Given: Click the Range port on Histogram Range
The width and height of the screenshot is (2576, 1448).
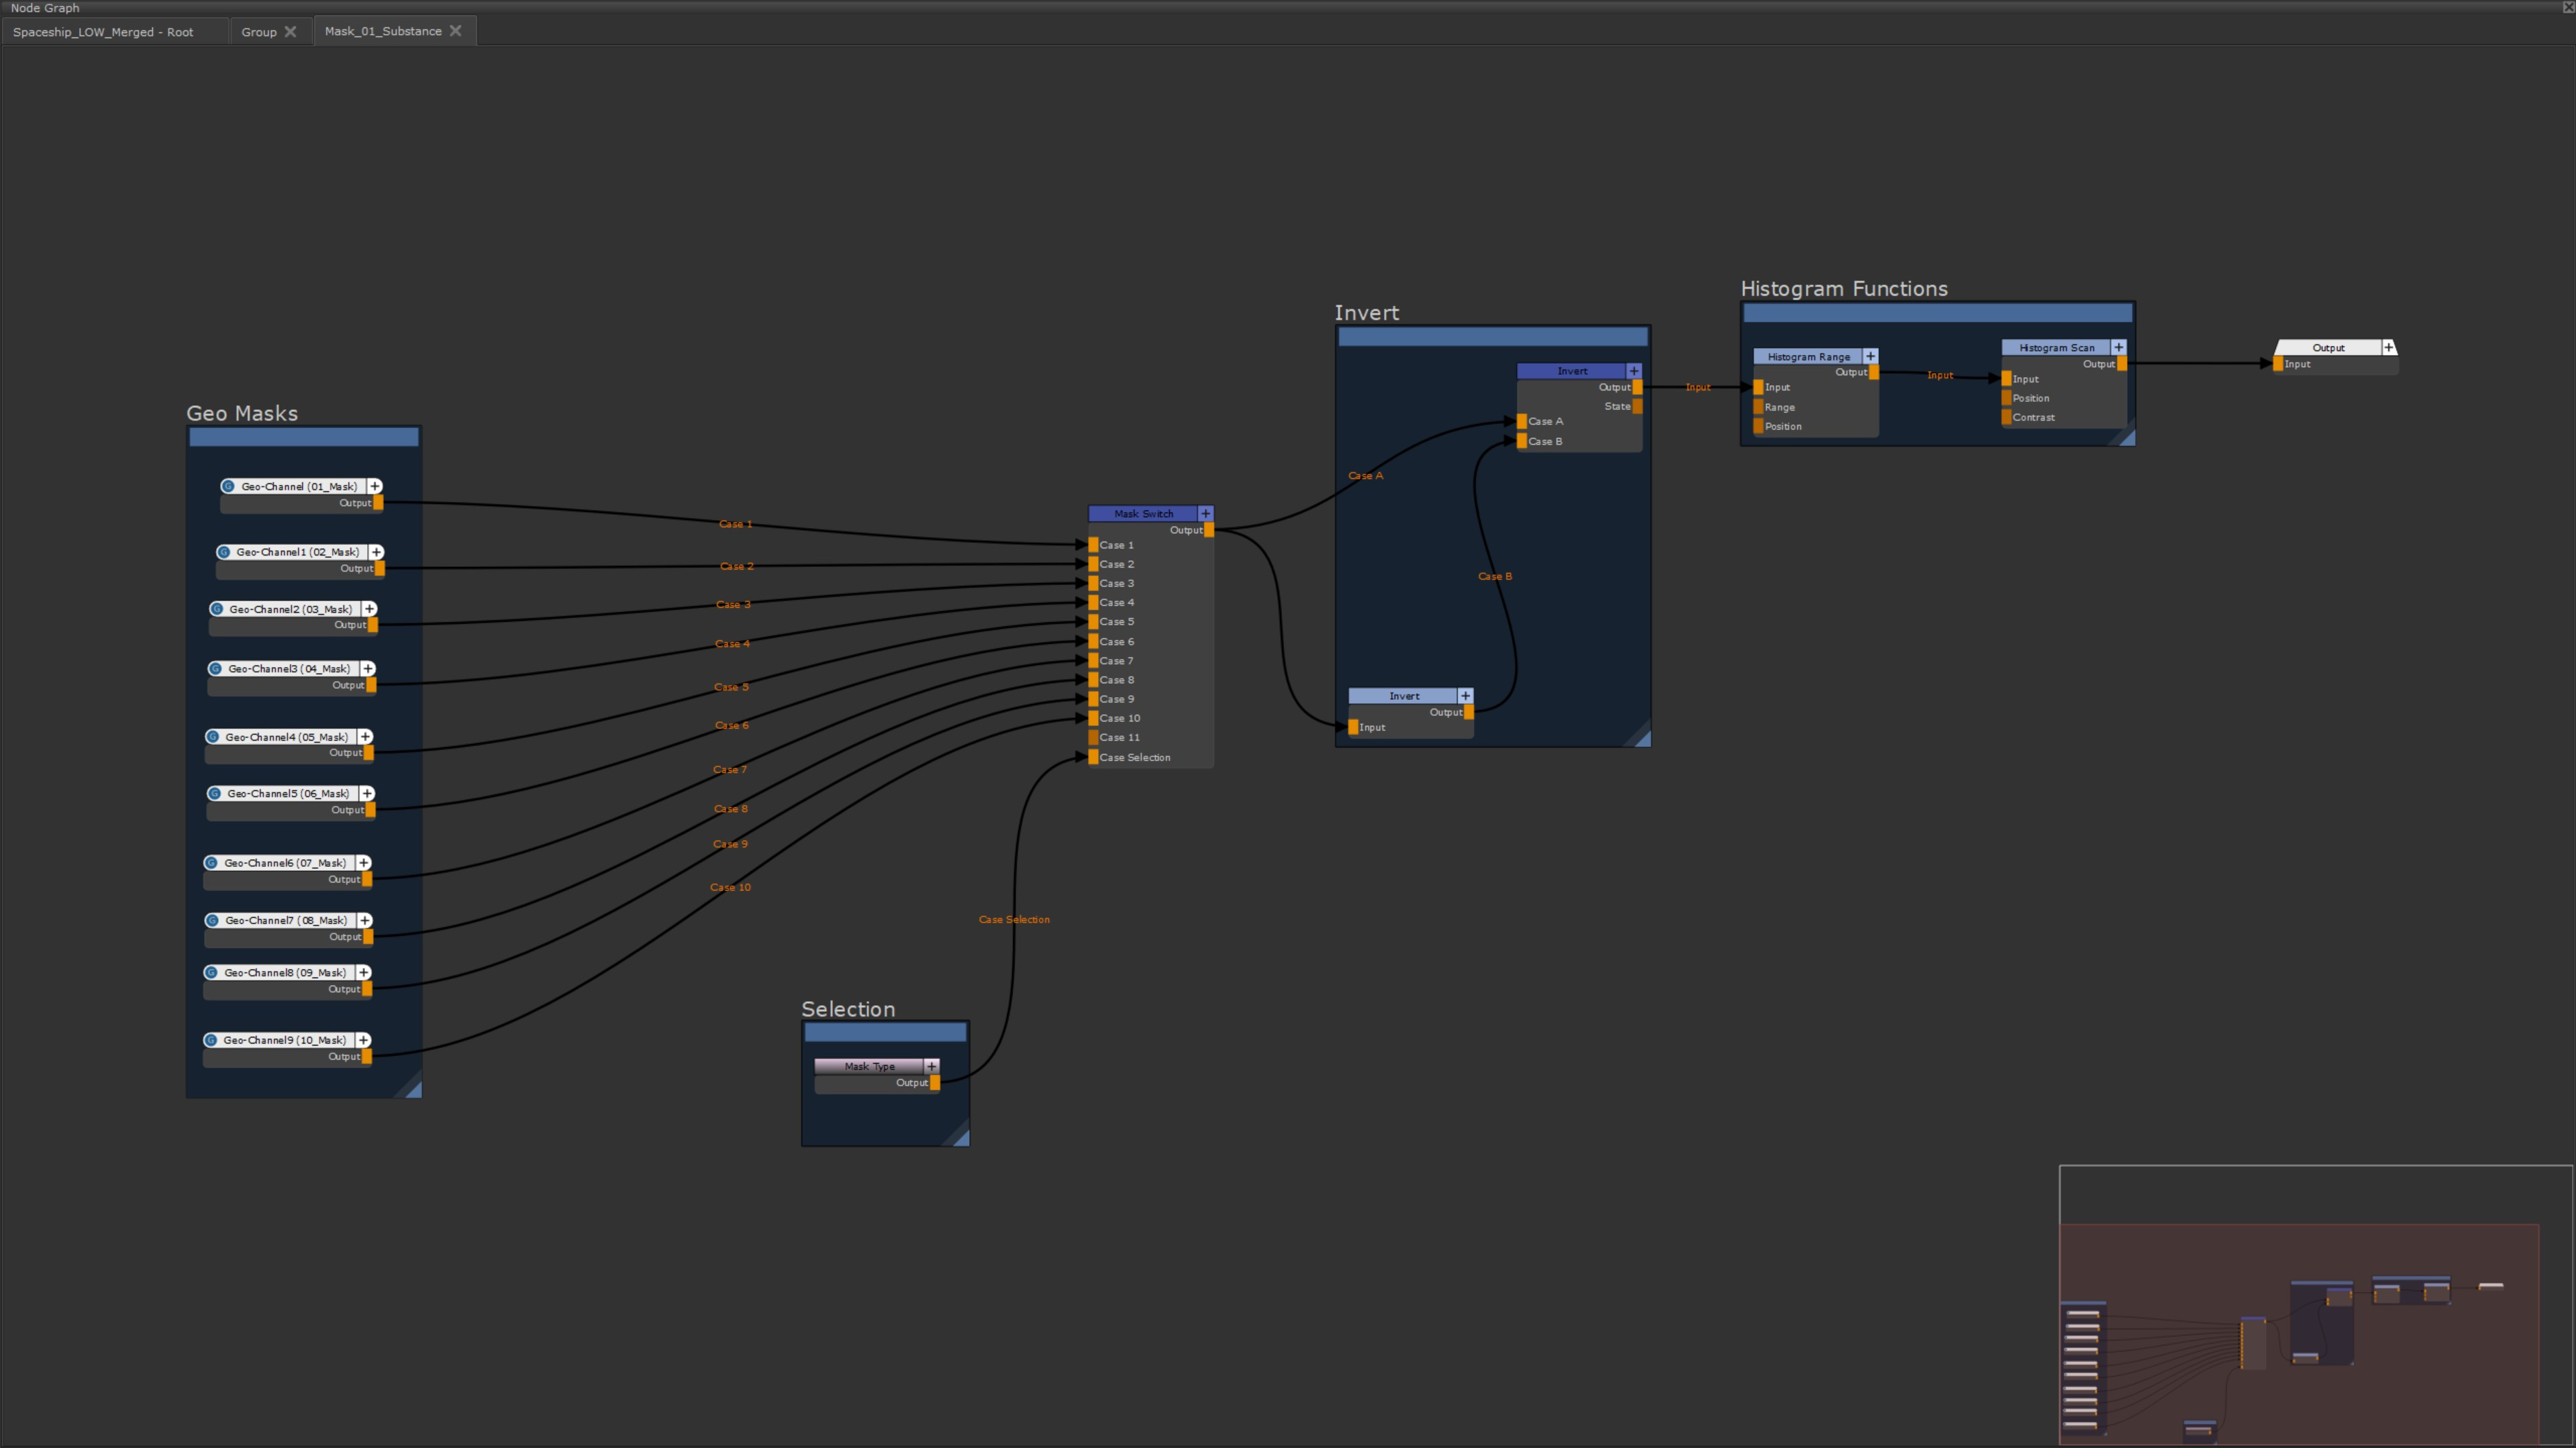Looking at the screenshot, I should coord(1759,407).
